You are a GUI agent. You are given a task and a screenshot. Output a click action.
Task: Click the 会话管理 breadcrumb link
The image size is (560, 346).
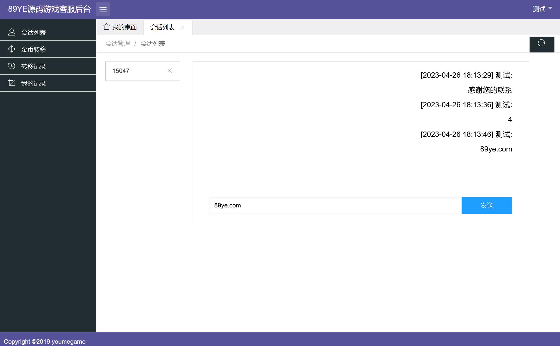point(118,44)
